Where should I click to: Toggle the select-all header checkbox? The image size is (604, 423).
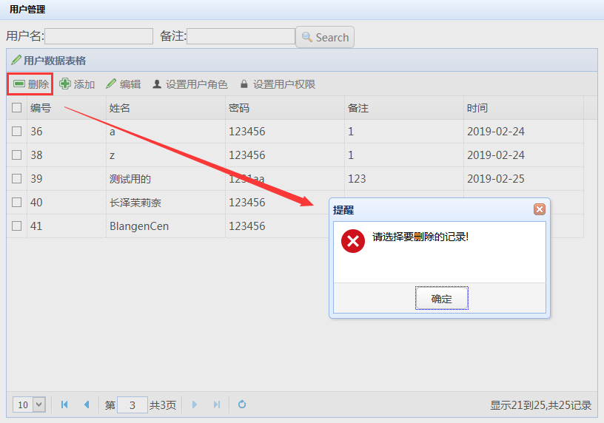pos(16,107)
